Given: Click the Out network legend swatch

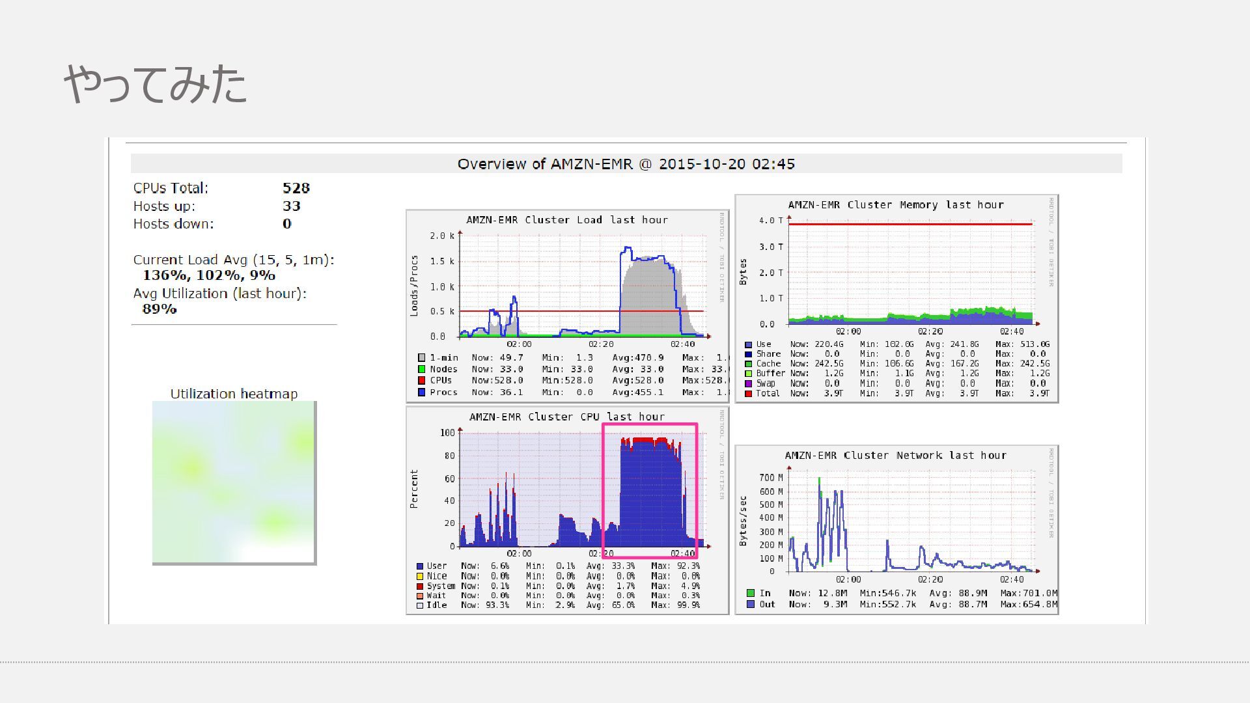Looking at the screenshot, I should pyautogui.click(x=751, y=605).
